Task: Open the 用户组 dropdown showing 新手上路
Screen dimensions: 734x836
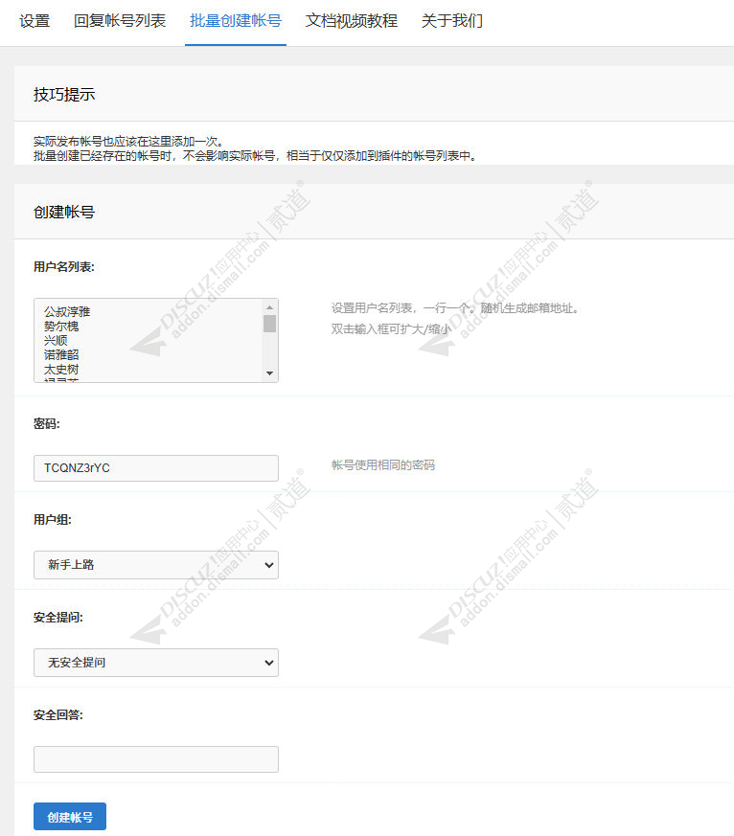Action: (x=156, y=565)
